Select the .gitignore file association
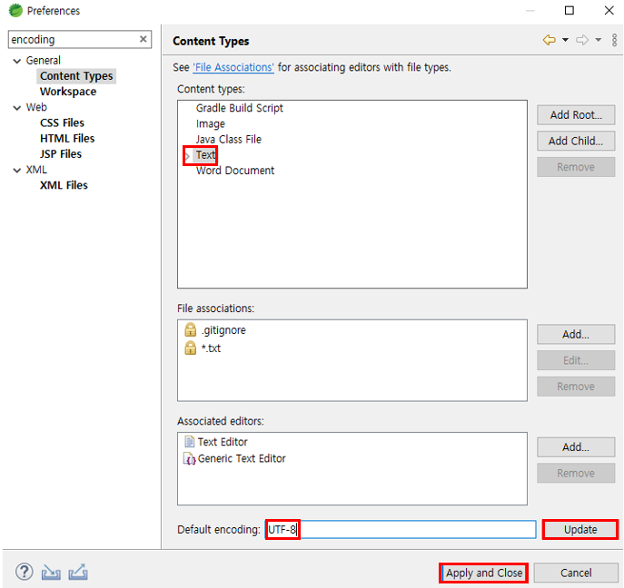Screen dimensions: 624x588 pyautogui.click(x=223, y=330)
